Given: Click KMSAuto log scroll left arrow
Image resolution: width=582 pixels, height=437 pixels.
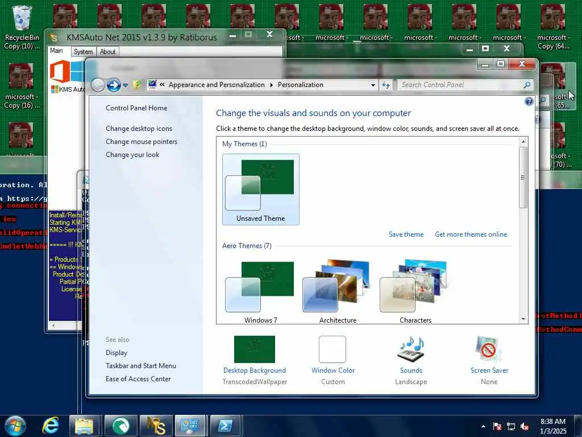Looking at the screenshot, I should pos(53,325).
